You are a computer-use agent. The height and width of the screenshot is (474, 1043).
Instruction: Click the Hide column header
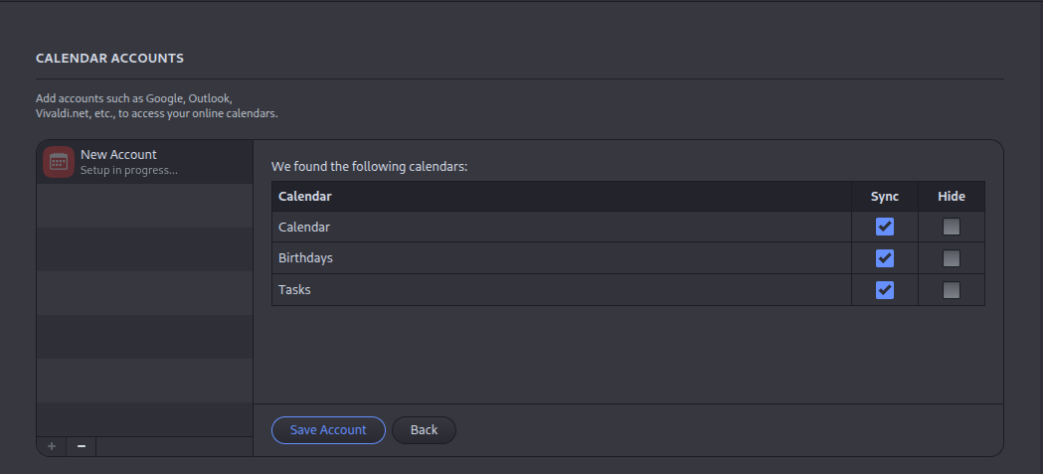(x=952, y=196)
